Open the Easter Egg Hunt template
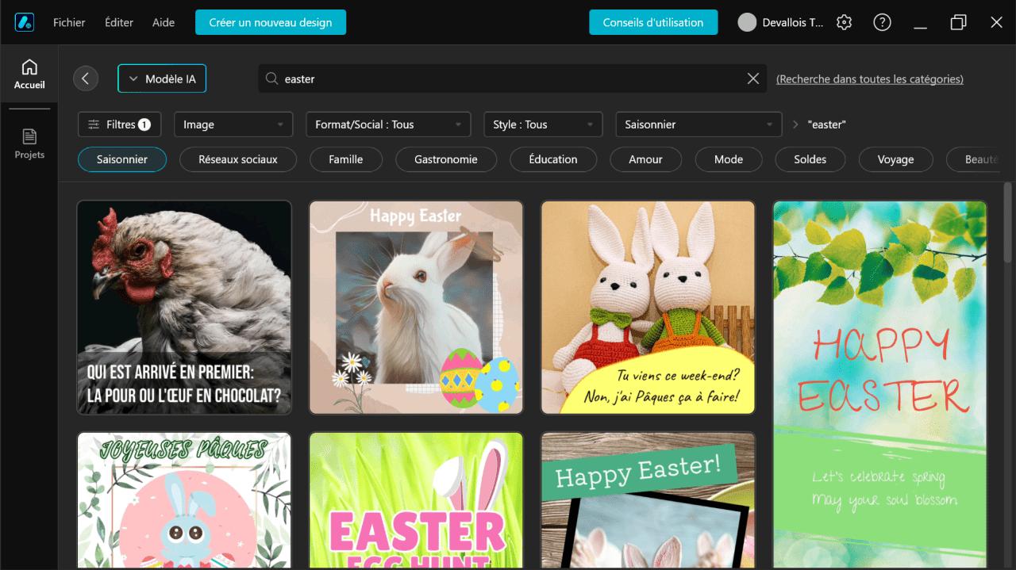The image size is (1016, 570). (416, 500)
